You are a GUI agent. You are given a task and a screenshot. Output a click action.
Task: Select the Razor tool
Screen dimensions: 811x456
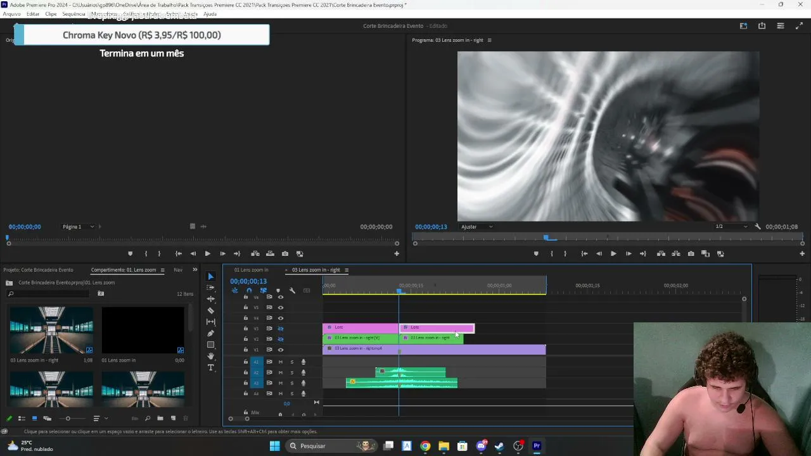pyautogui.click(x=211, y=310)
